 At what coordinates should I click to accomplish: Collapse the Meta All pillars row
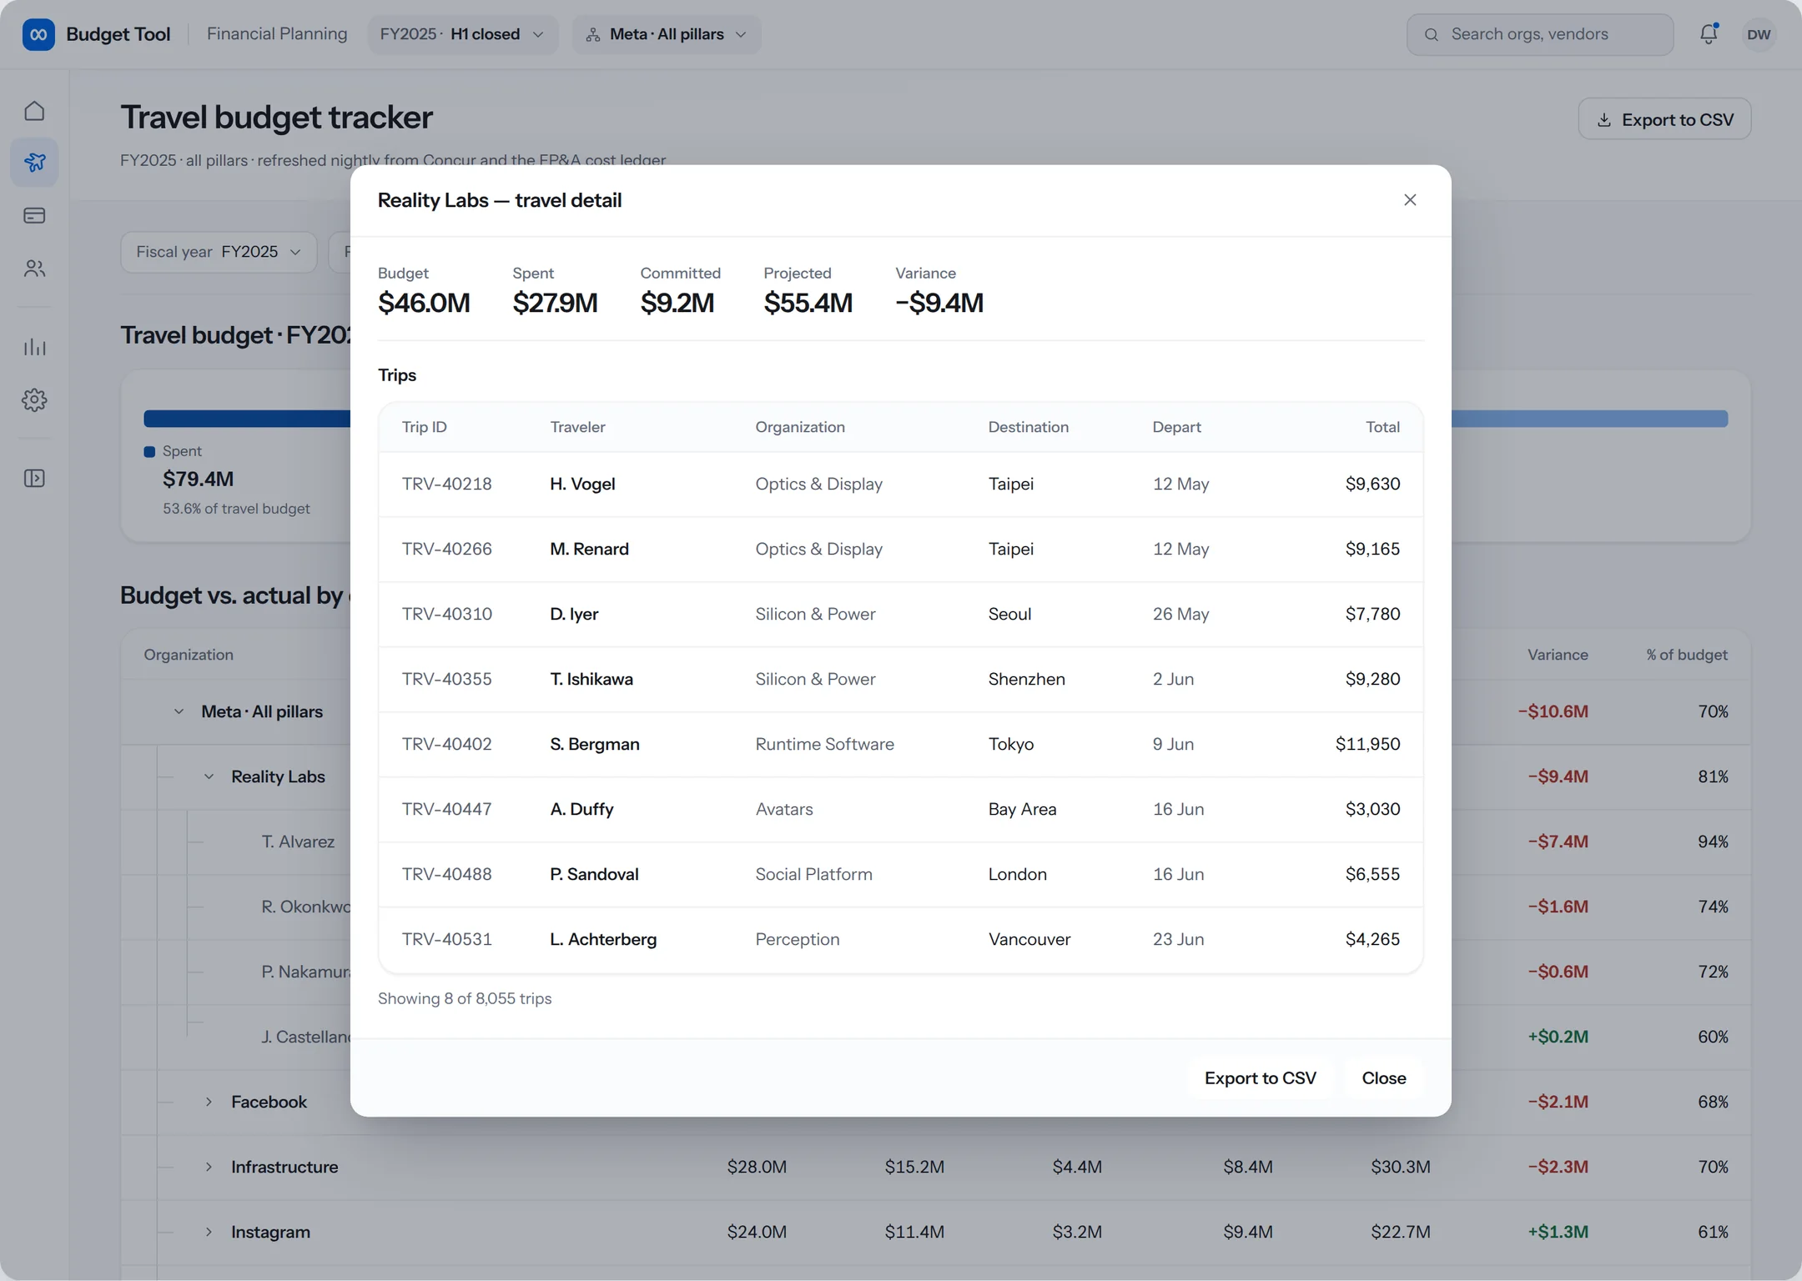pyautogui.click(x=179, y=711)
